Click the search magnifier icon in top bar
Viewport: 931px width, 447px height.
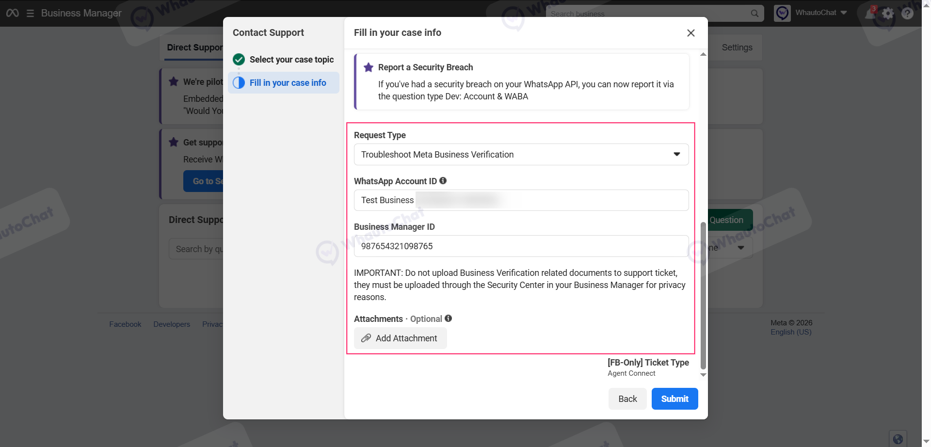754,14
